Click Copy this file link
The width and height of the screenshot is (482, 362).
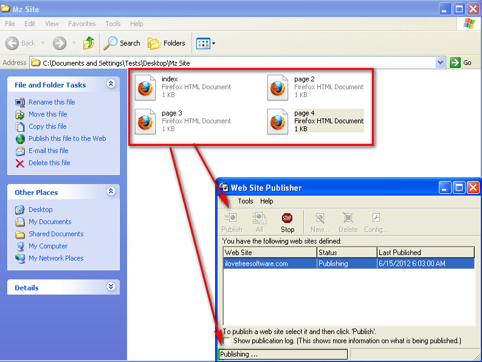click(x=47, y=126)
